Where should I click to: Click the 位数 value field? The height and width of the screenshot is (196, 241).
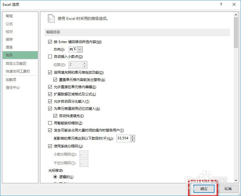click(x=76, y=64)
